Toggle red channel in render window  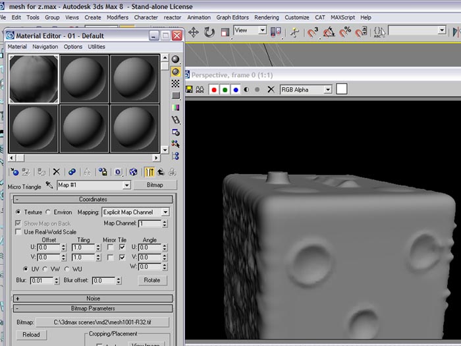click(x=214, y=90)
